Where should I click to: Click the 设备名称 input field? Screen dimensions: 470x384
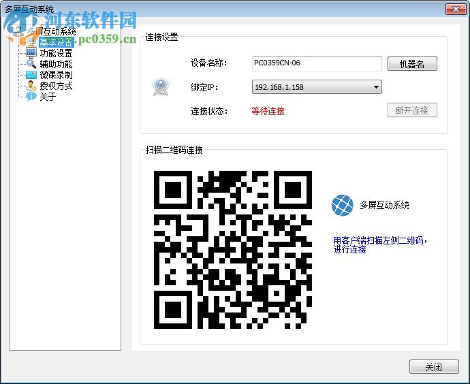pos(317,63)
